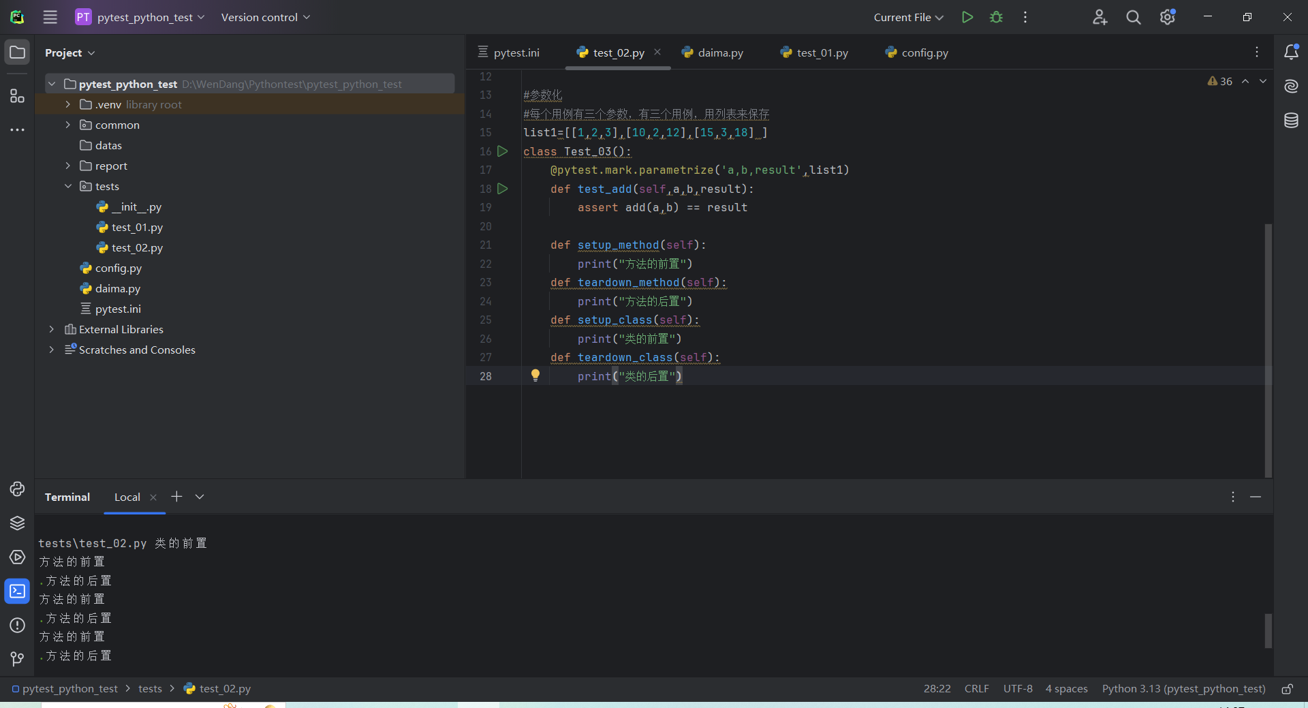Open IDE settings gear

tap(1168, 17)
